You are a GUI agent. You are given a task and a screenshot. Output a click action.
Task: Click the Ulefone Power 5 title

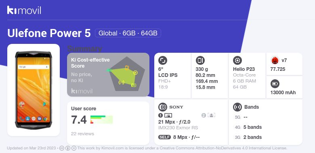[49, 33]
